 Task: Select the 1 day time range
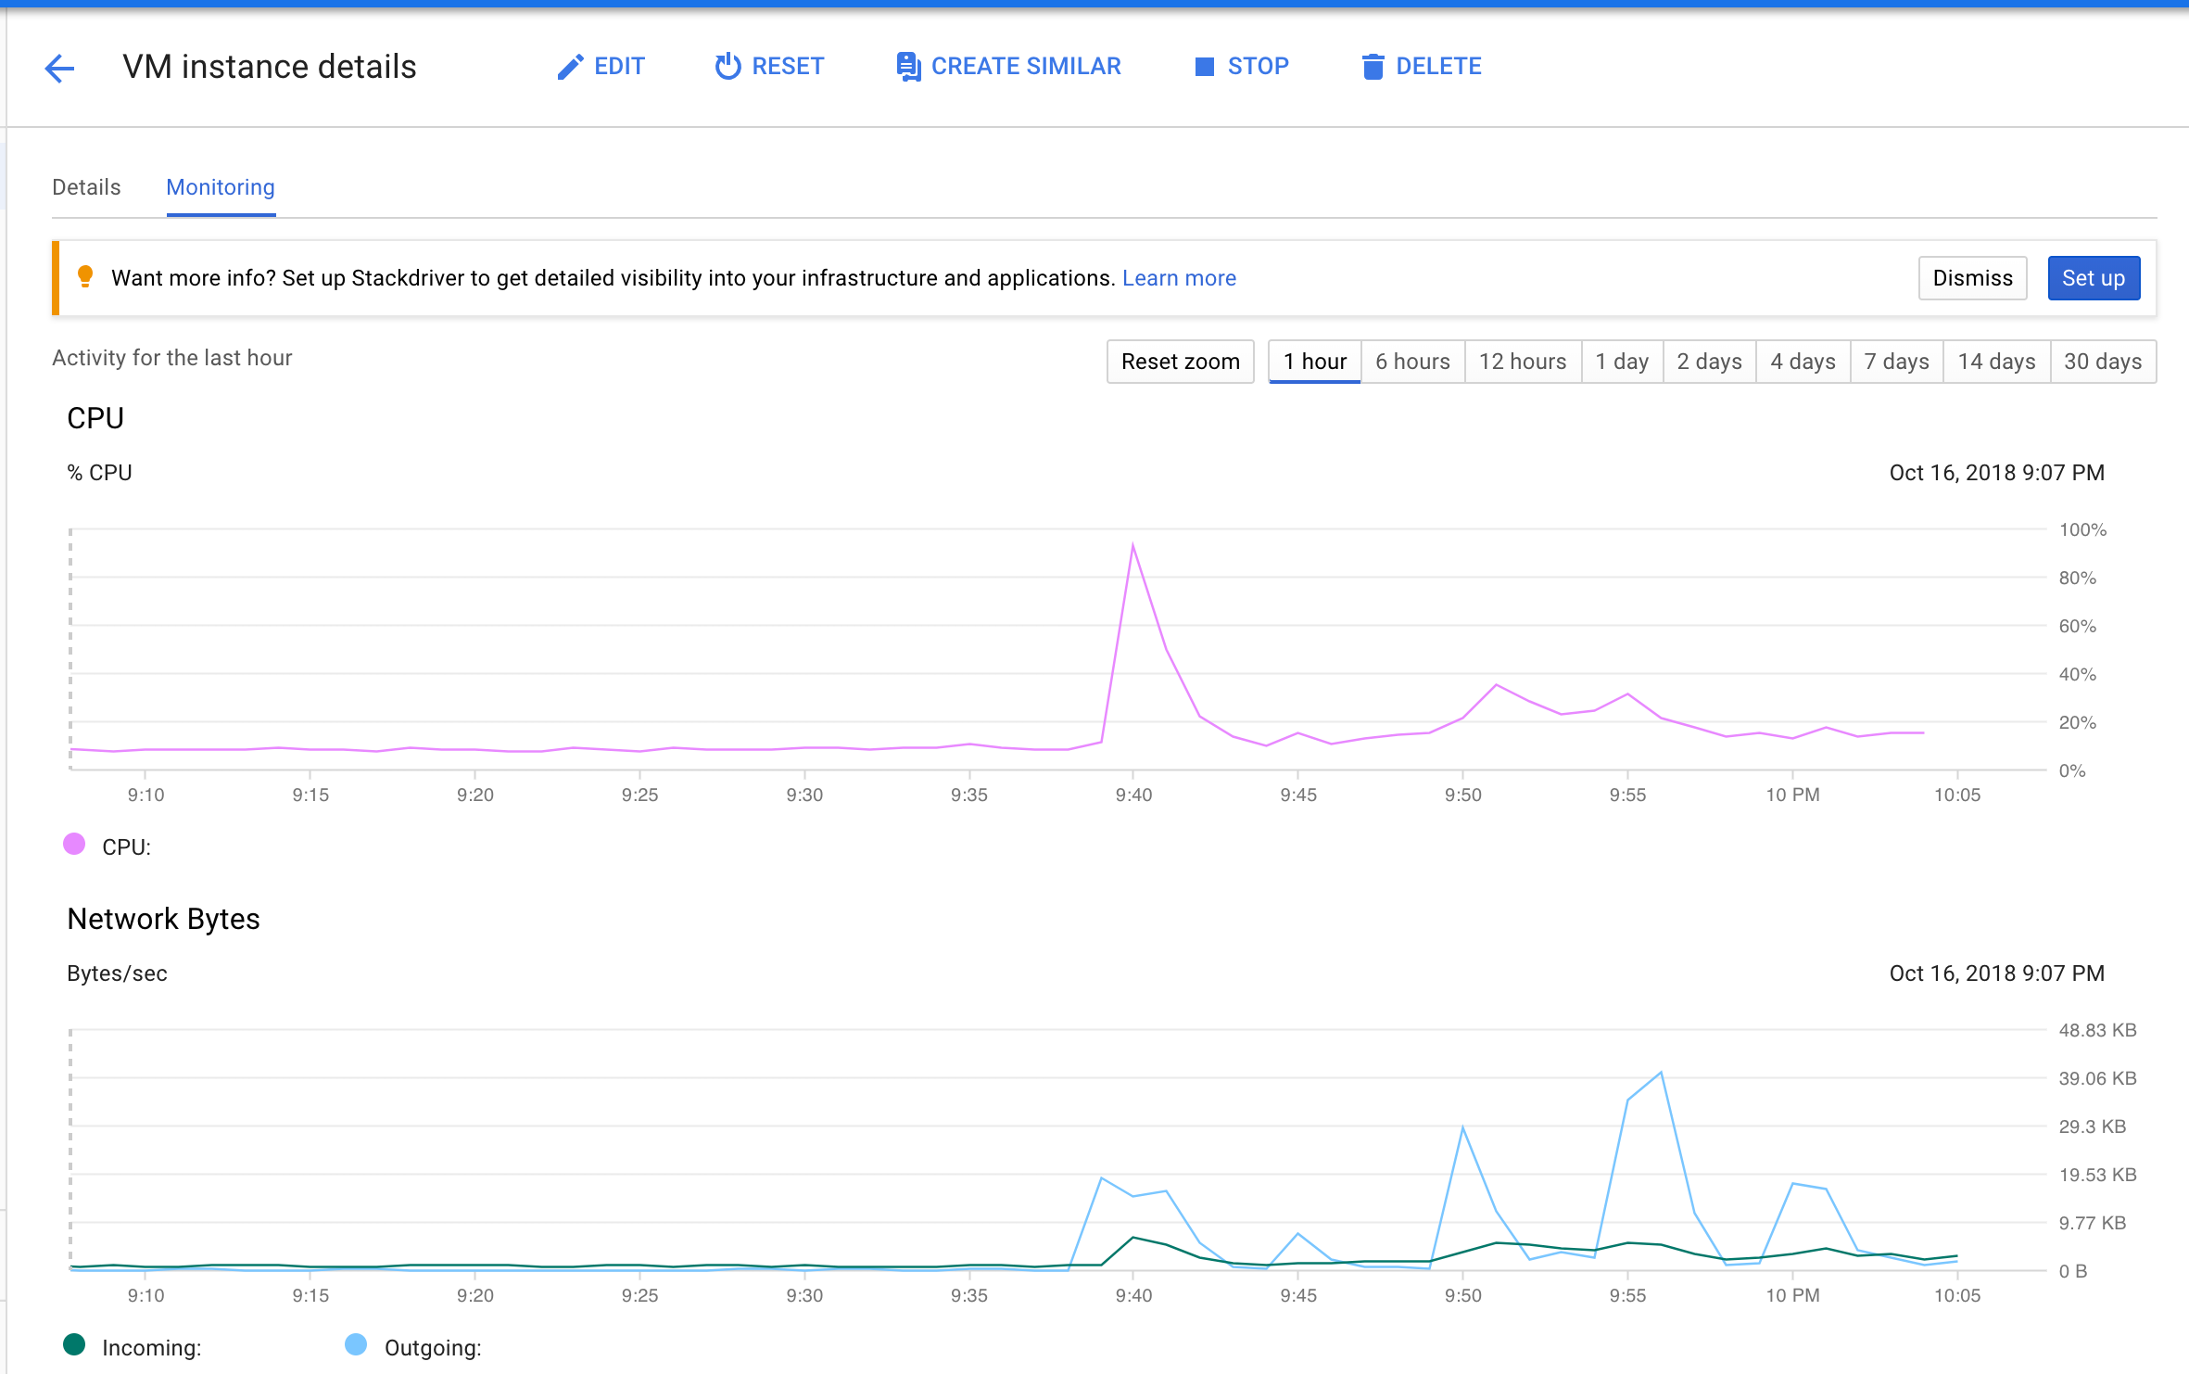point(1622,362)
